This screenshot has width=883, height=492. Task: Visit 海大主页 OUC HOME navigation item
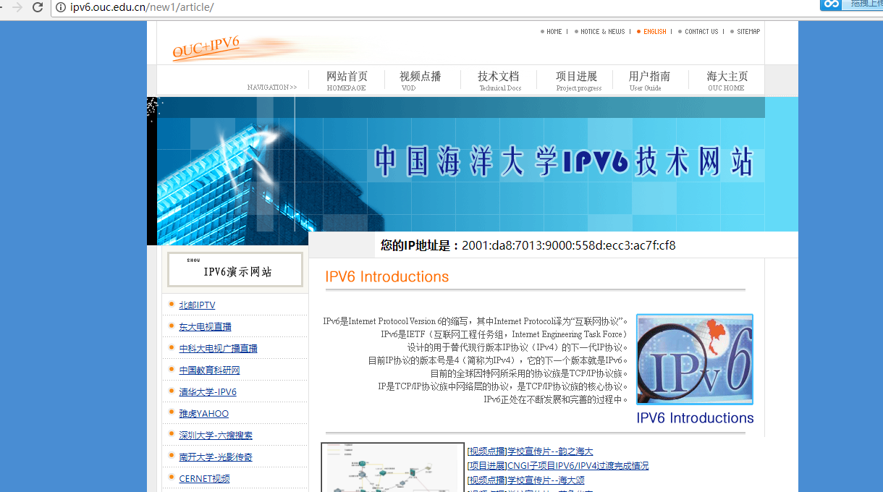tap(727, 80)
